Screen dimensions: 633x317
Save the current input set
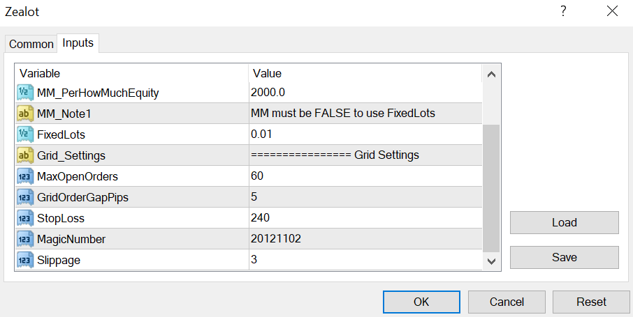pyautogui.click(x=564, y=257)
